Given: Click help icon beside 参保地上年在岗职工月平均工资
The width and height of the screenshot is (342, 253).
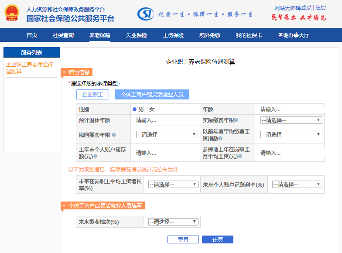Looking at the screenshot, I should [240, 156].
